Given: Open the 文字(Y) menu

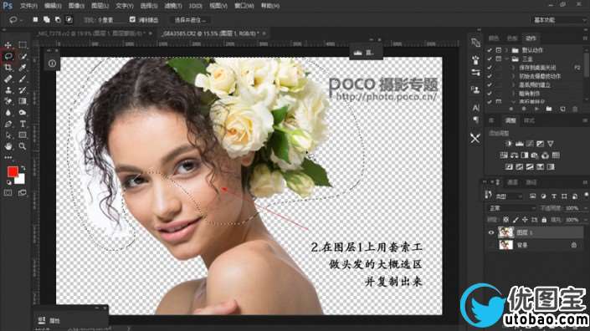Looking at the screenshot, I should point(125,6).
